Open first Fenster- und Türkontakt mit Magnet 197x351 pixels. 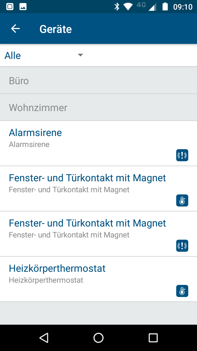99,189
